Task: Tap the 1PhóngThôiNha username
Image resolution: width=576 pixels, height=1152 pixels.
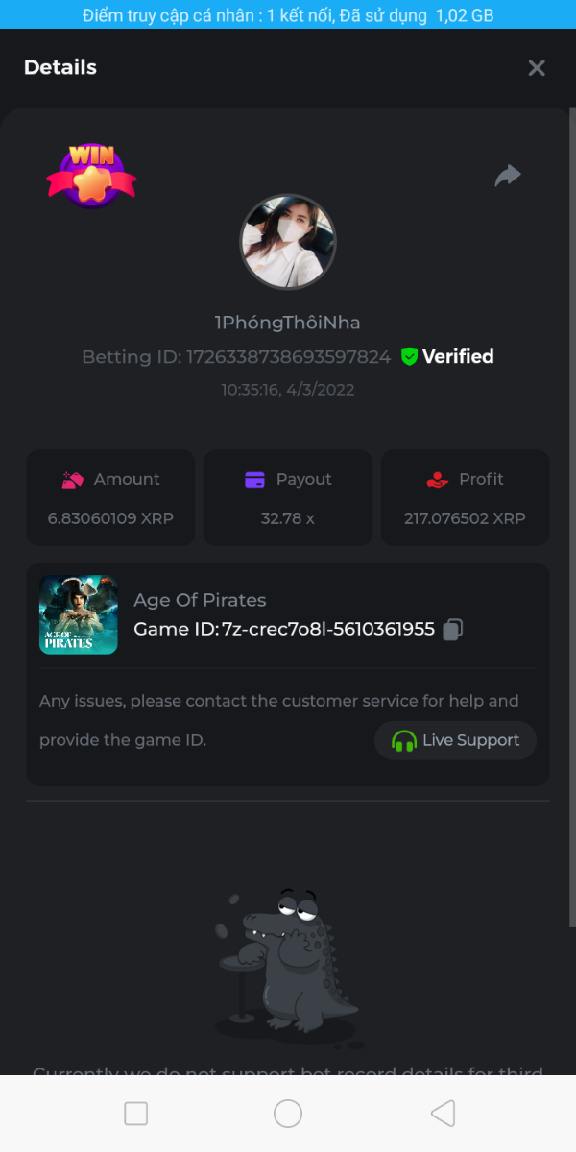Action: pyautogui.click(x=288, y=323)
